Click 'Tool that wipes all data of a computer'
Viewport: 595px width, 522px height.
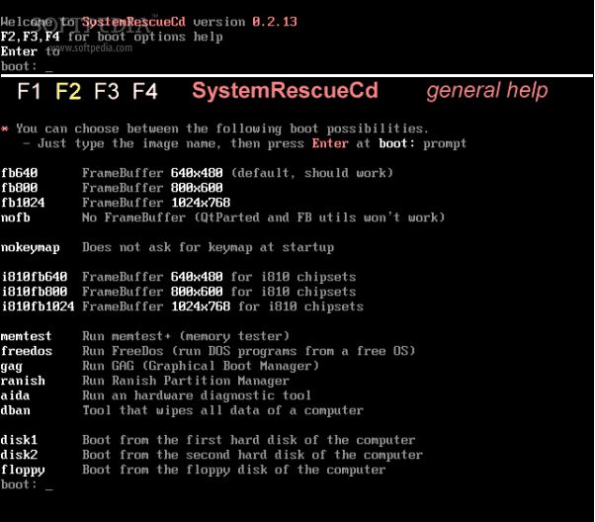[222, 410]
